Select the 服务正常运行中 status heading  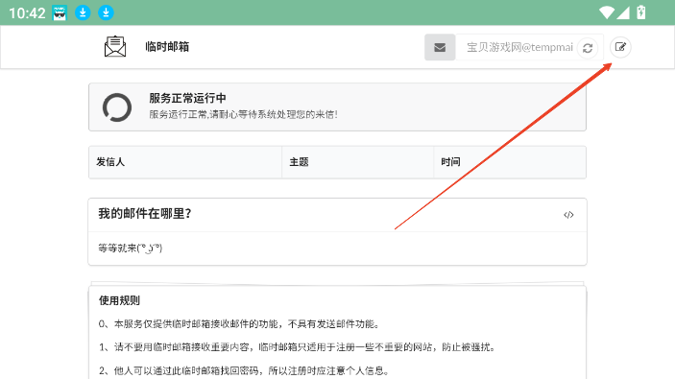pyautogui.click(x=187, y=98)
